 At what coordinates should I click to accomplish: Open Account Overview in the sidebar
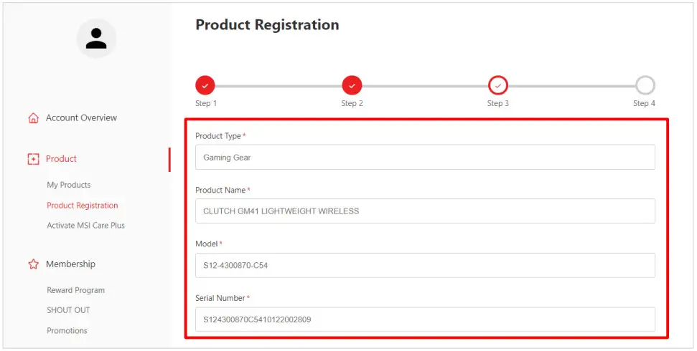pos(81,118)
